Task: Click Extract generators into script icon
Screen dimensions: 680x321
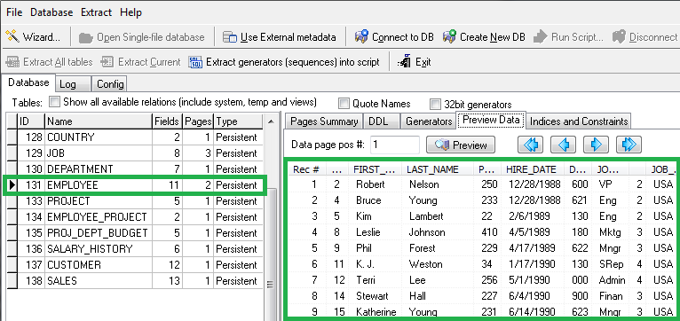Action: click(195, 62)
